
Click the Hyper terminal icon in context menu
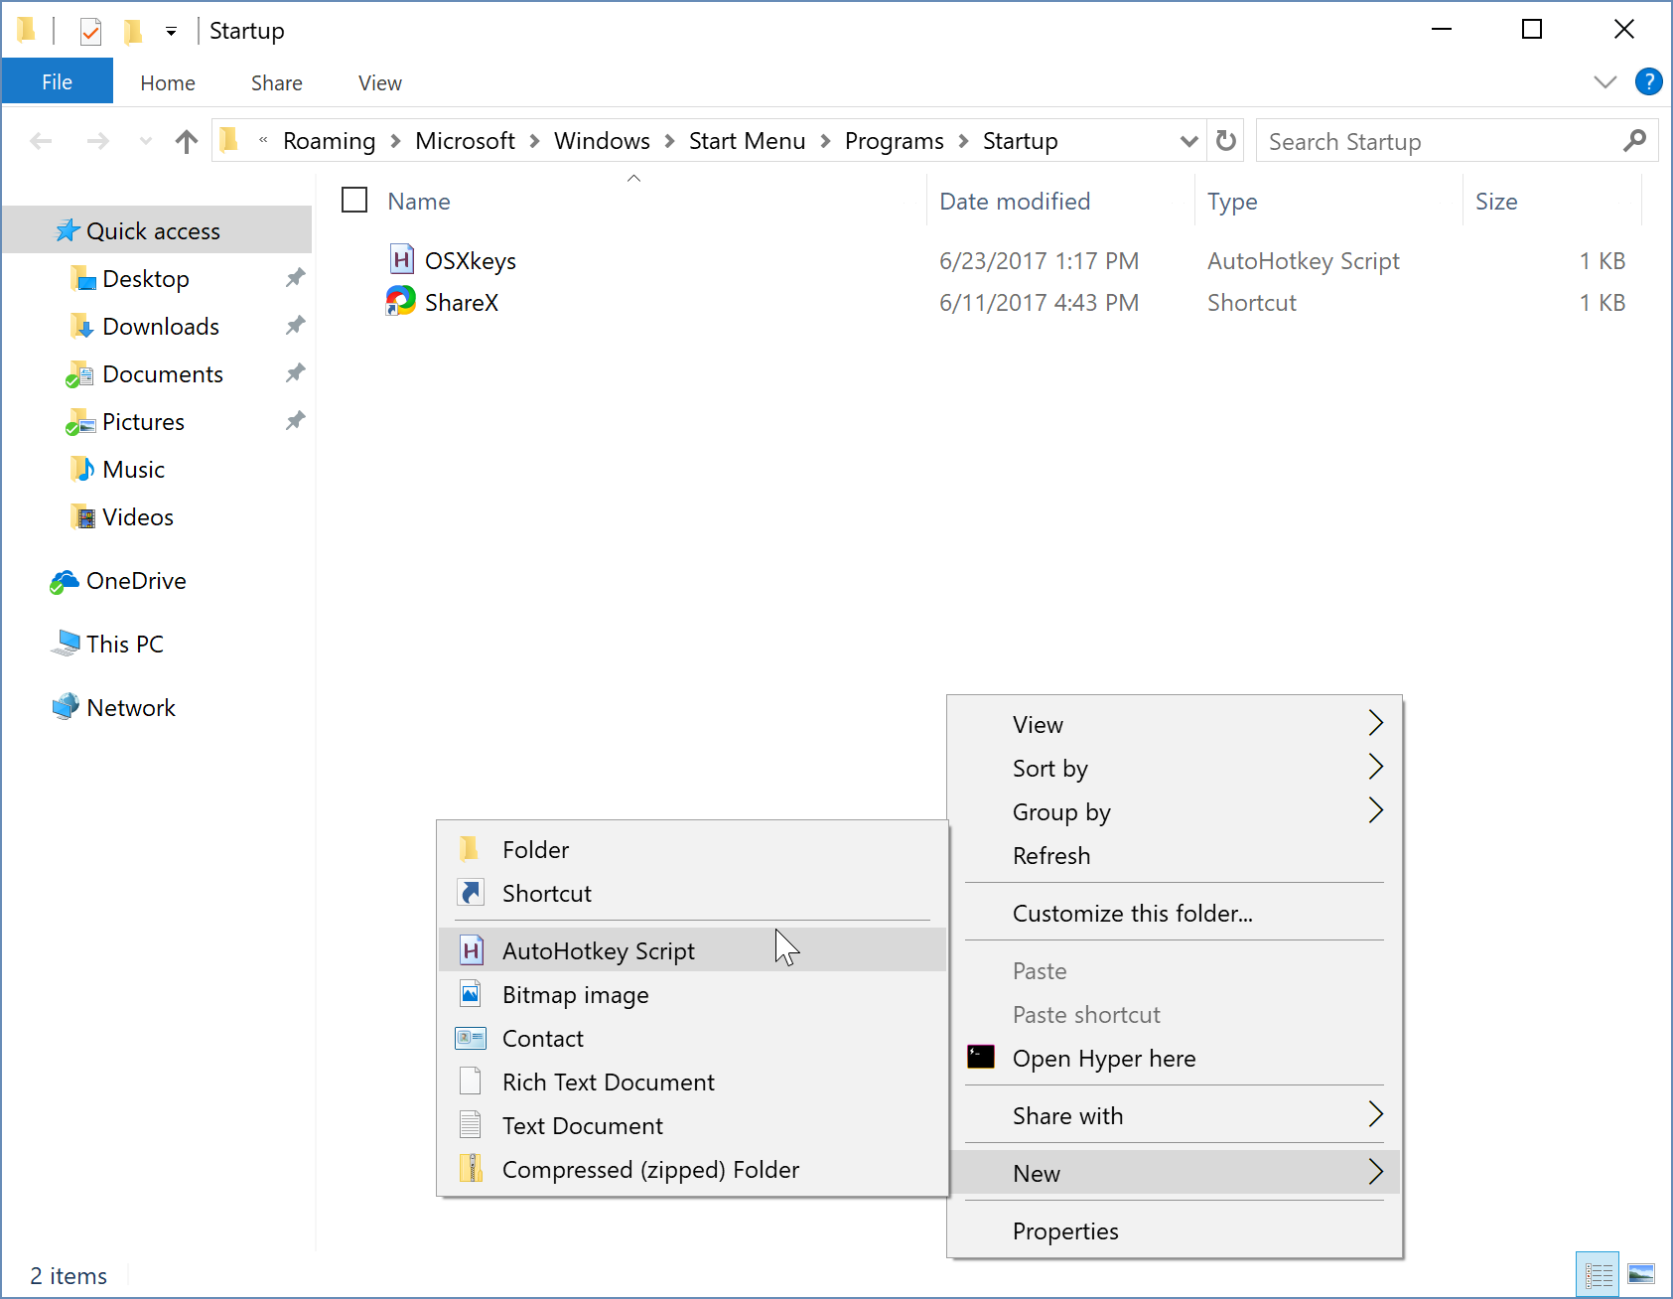tap(981, 1057)
